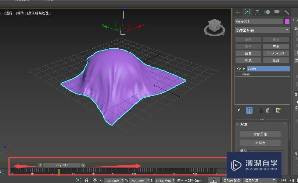Expand the Cloth modifier sub-objects
The image size is (298, 183).
pos(244,69)
